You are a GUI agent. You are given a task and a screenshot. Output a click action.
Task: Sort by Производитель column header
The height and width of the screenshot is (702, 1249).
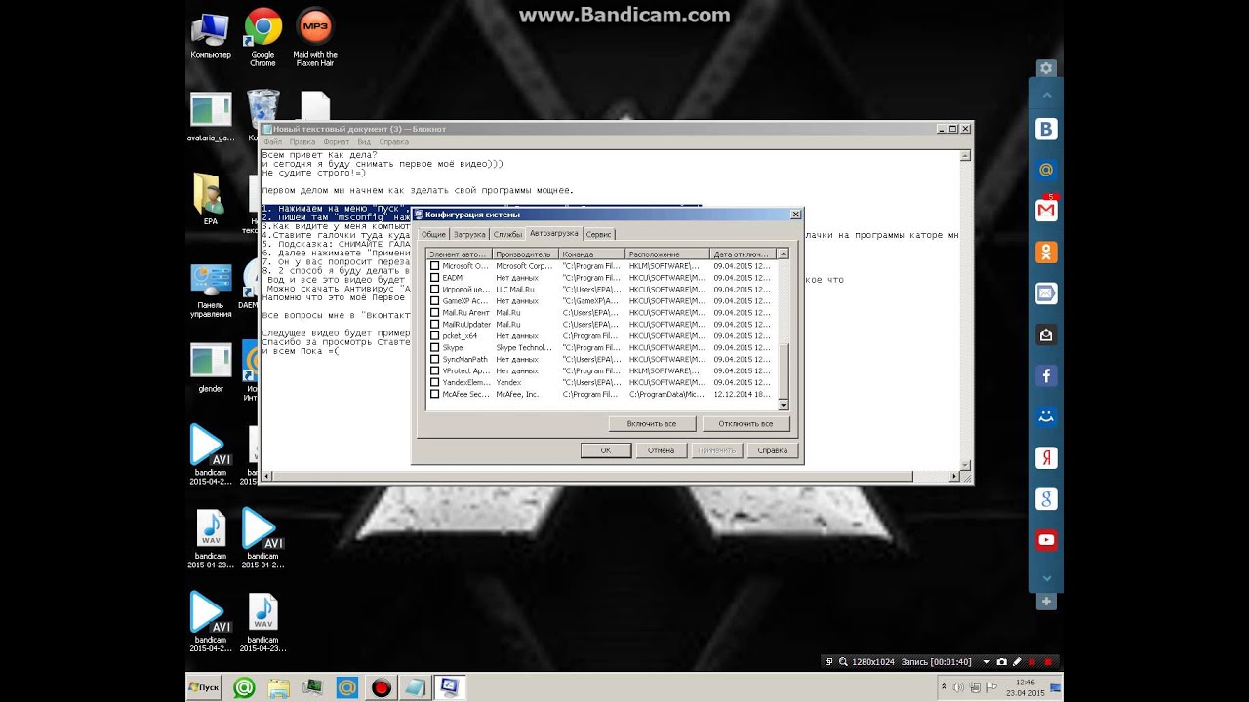[x=525, y=253]
